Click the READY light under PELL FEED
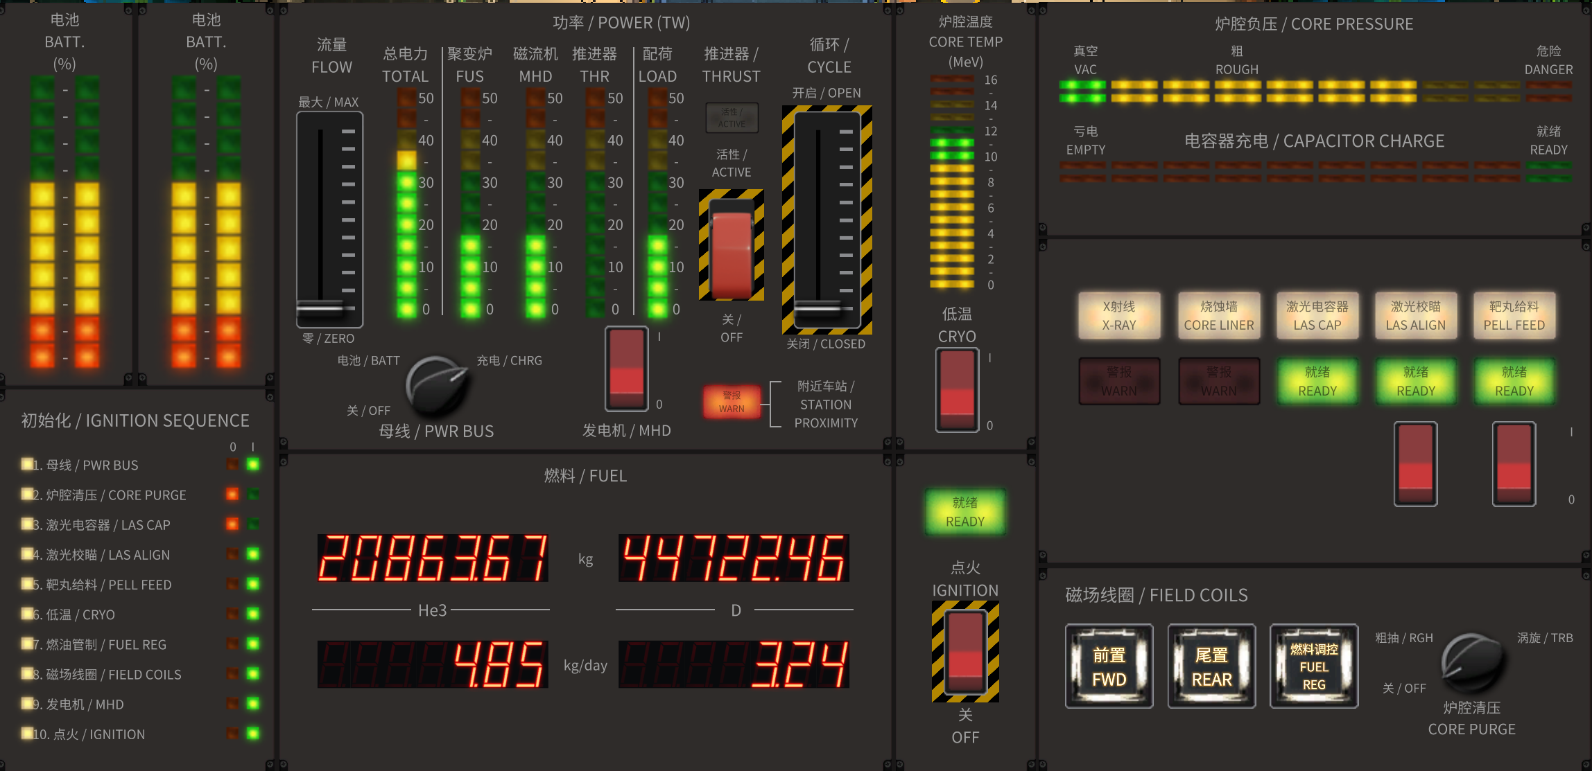1592x771 pixels. (x=1514, y=381)
